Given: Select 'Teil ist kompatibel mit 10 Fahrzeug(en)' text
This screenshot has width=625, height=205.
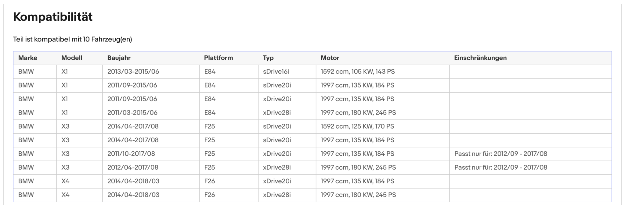Looking at the screenshot, I should (x=72, y=39).
